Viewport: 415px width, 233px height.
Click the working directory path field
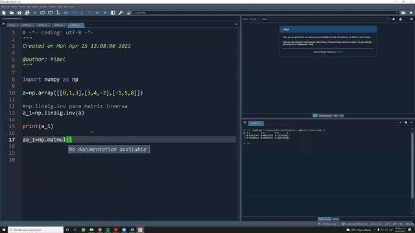[265, 13]
